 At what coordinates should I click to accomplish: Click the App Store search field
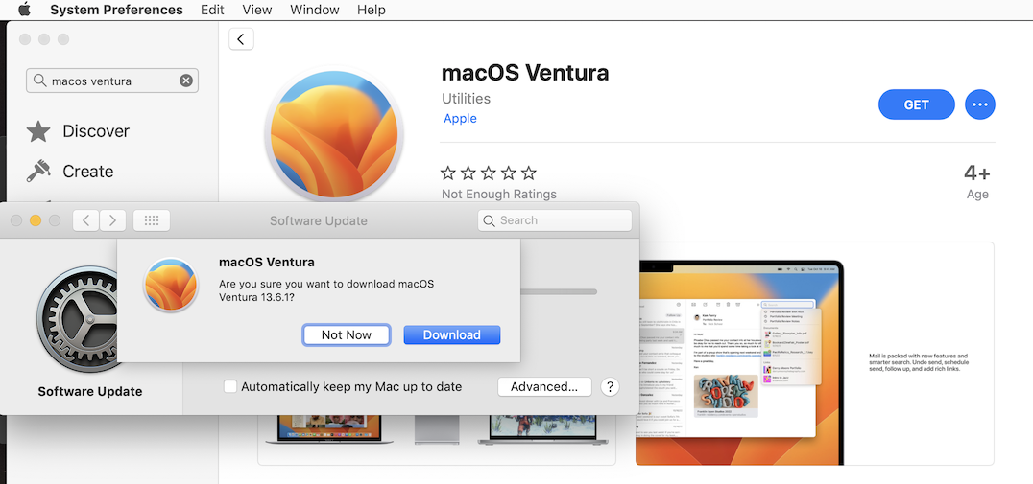click(x=112, y=81)
